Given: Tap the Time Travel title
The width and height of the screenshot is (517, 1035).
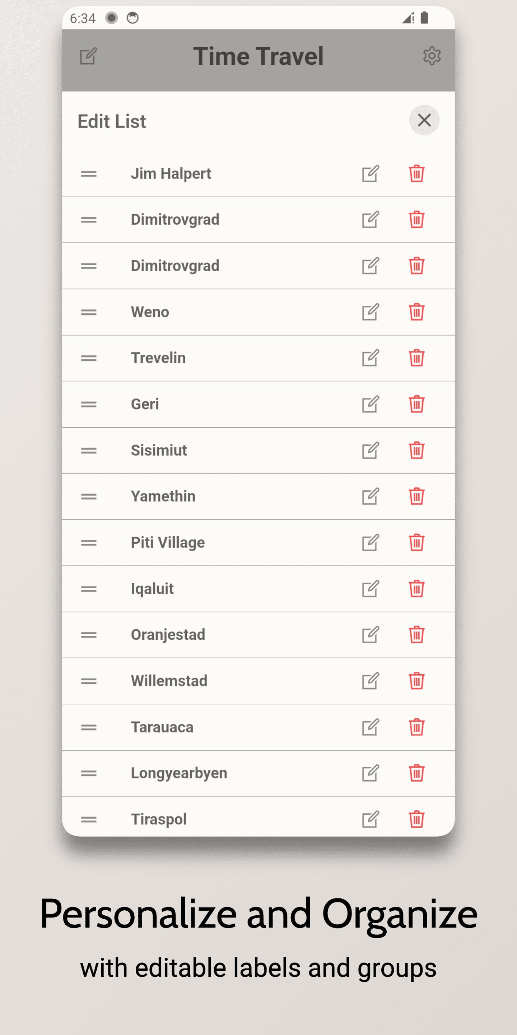Looking at the screenshot, I should click(x=258, y=56).
